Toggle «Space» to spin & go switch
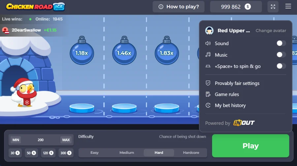The image size is (297, 166). (281, 66)
